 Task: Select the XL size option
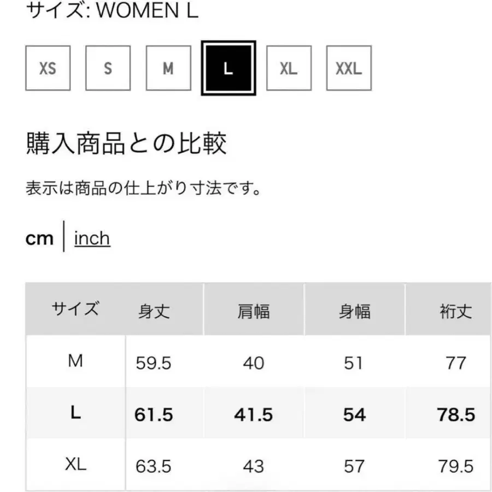(289, 68)
